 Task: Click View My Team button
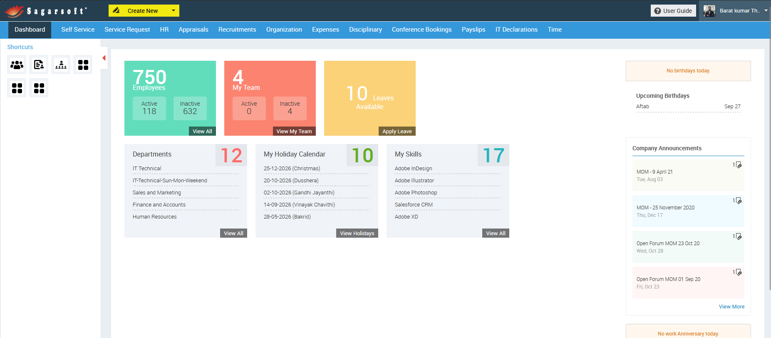coord(294,131)
